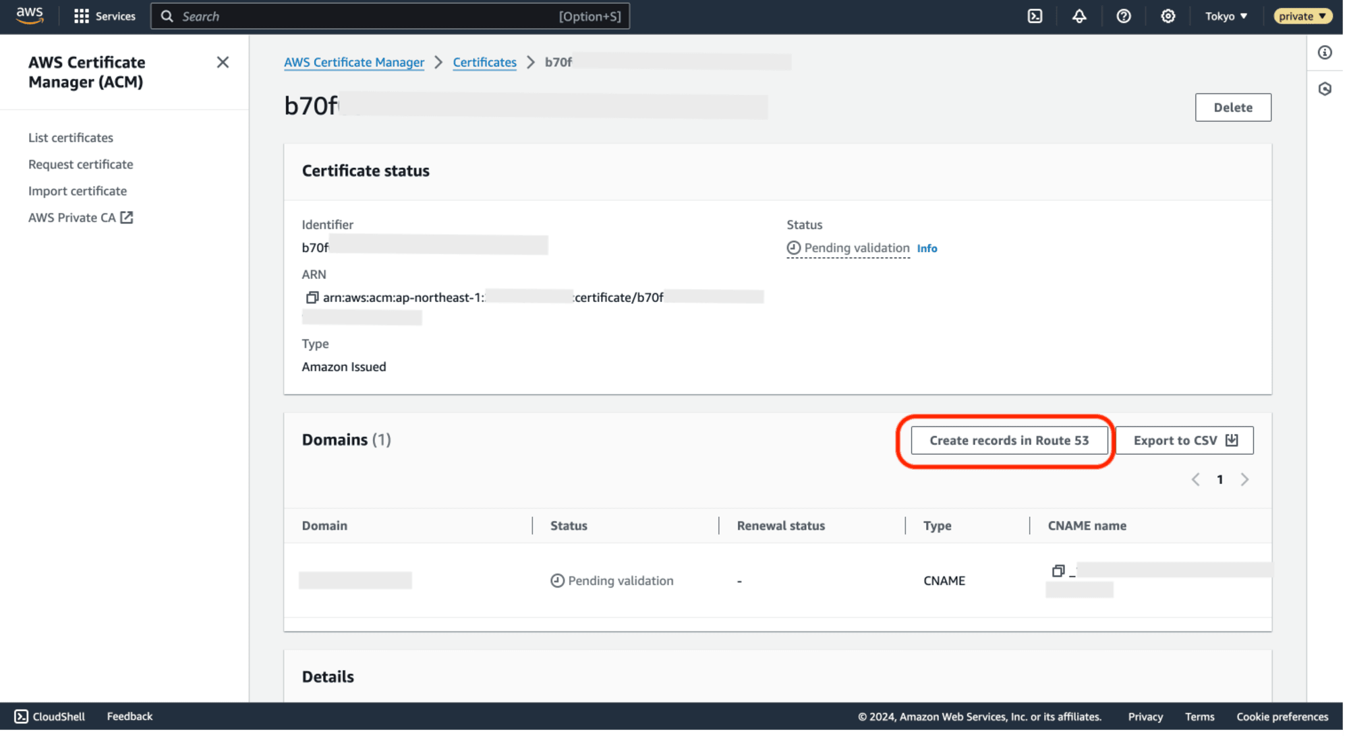The width and height of the screenshot is (1349, 736).
Task: Click the Pending validation Info link
Action: click(x=927, y=247)
